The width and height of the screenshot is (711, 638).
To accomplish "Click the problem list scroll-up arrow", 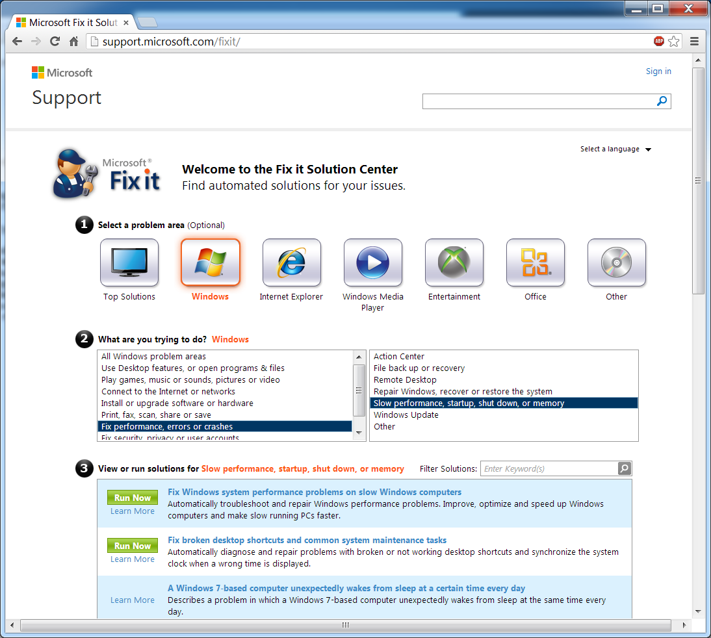I will pos(359,357).
